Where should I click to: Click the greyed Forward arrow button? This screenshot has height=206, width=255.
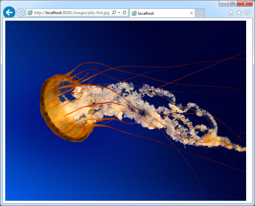coord(21,12)
